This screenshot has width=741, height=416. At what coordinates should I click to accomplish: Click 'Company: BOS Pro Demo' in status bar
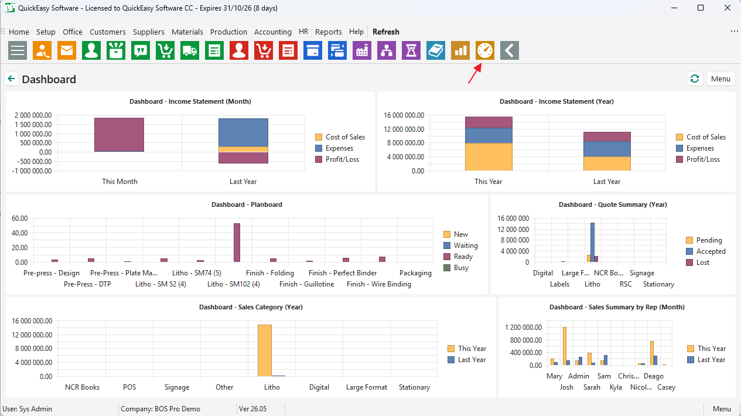tap(160, 408)
